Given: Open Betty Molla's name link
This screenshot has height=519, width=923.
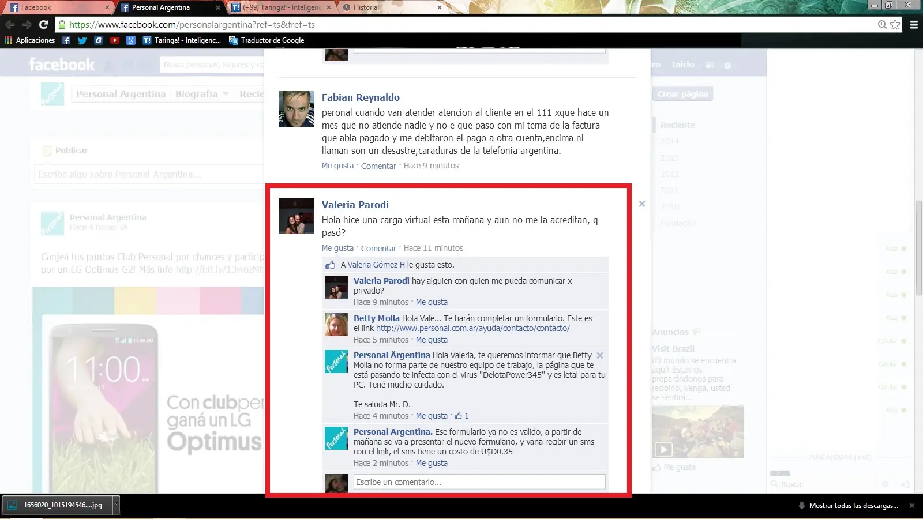Looking at the screenshot, I should pyautogui.click(x=376, y=318).
